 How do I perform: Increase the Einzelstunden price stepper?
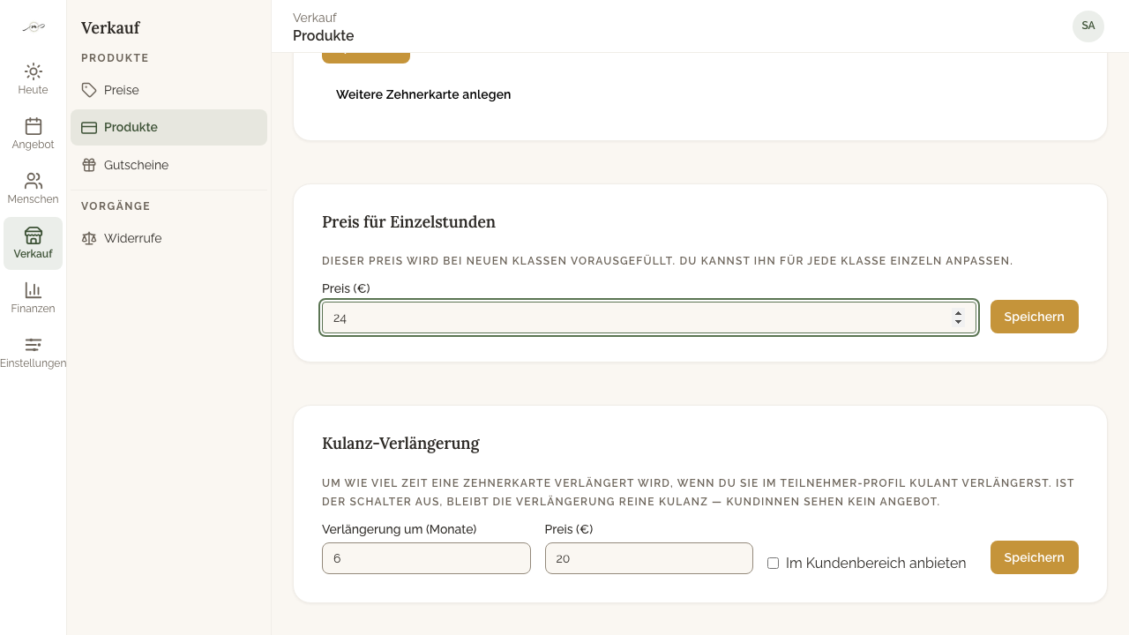point(958,312)
